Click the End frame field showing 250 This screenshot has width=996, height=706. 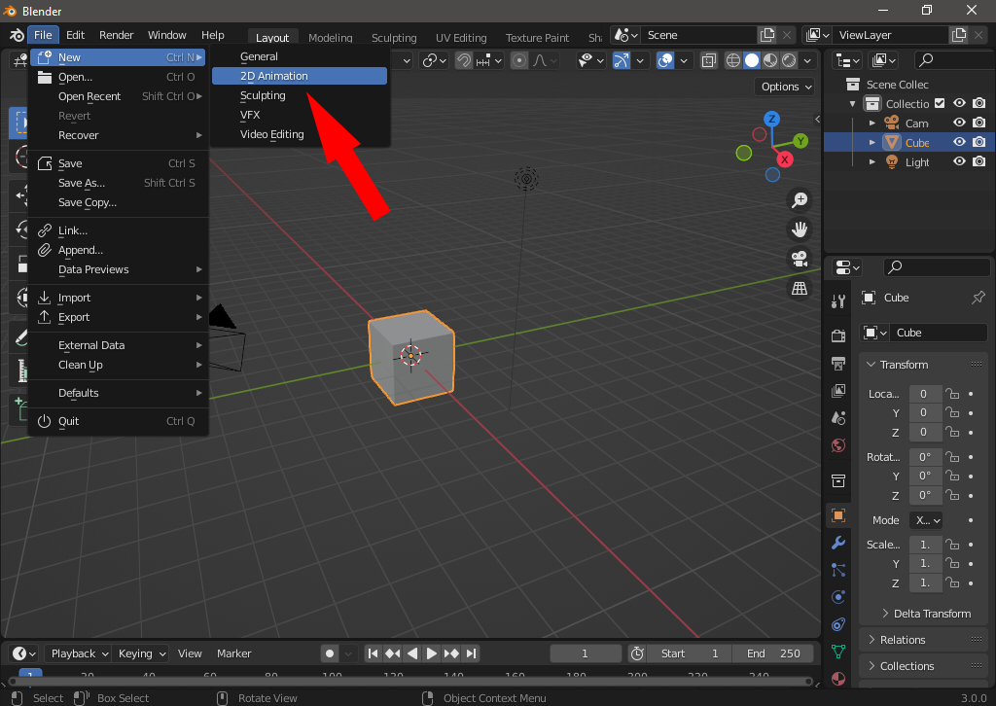773,653
